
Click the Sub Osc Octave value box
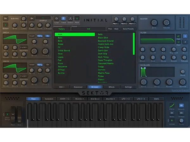[5, 25]
